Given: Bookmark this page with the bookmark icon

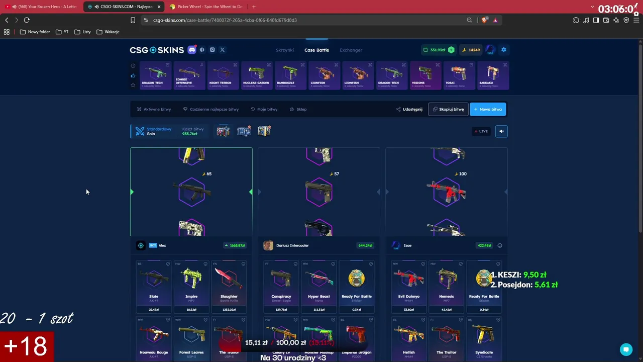Looking at the screenshot, I should tap(133, 20).
